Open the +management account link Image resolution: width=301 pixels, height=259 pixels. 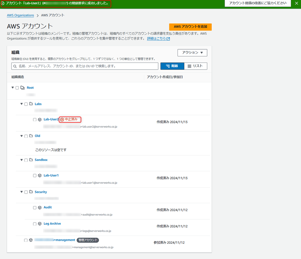pyautogui.click(x=55, y=240)
